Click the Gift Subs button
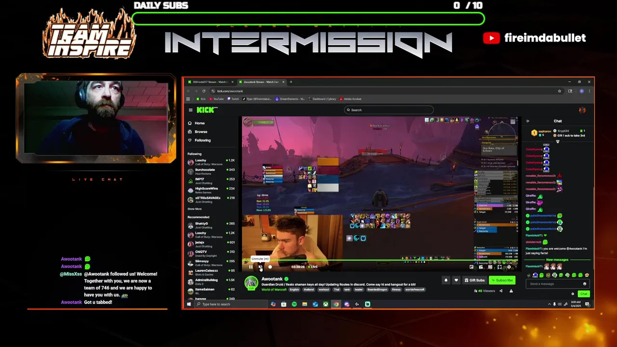The height and width of the screenshot is (347, 617). pyautogui.click(x=475, y=280)
